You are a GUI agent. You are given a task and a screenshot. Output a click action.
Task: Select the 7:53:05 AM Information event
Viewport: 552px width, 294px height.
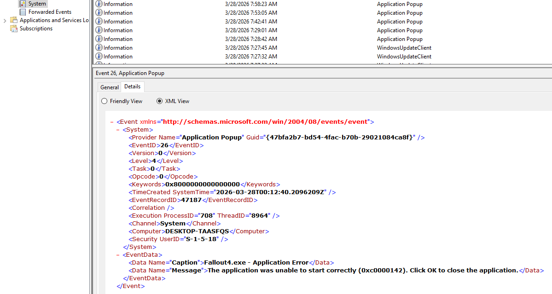pyautogui.click(x=323, y=13)
